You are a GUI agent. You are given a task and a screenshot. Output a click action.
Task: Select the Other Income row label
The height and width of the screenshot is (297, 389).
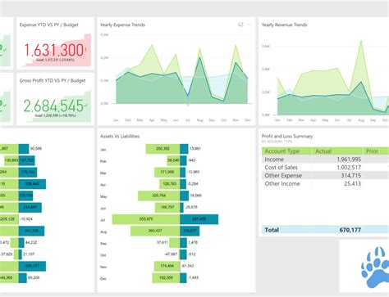(282, 184)
